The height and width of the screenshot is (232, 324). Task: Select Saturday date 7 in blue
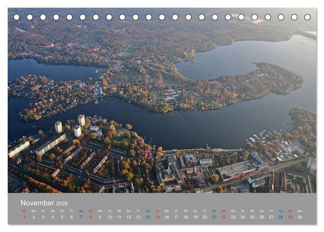coord(81,217)
